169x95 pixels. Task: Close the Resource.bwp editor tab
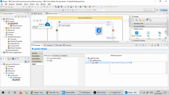point(59,13)
